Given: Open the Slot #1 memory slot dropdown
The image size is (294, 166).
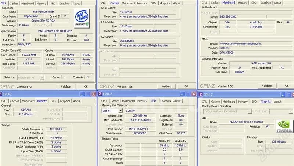Looking at the screenshot, I should (x=121, y=111).
